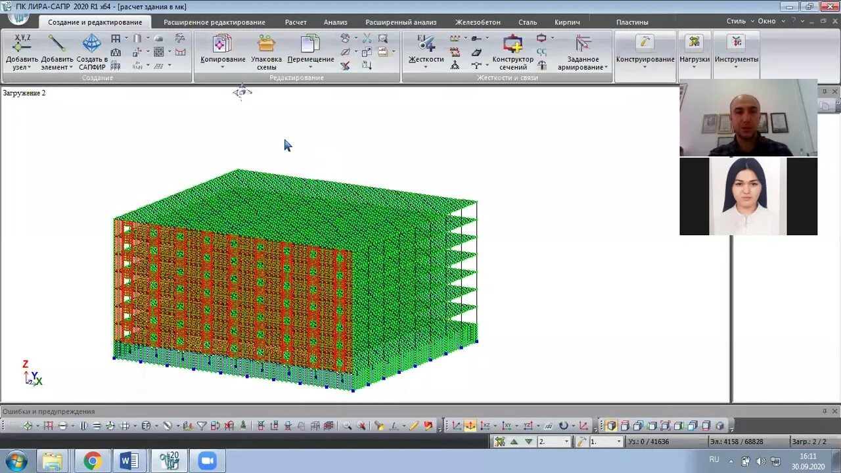Switch to Расширенное редактирование tab
The width and height of the screenshot is (841, 473).
click(x=214, y=22)
